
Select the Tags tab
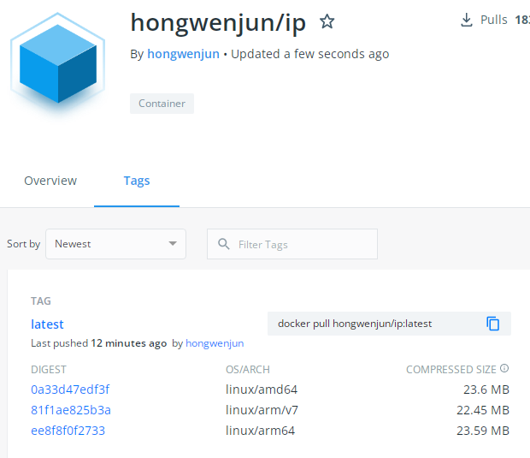tap(137, 181)
